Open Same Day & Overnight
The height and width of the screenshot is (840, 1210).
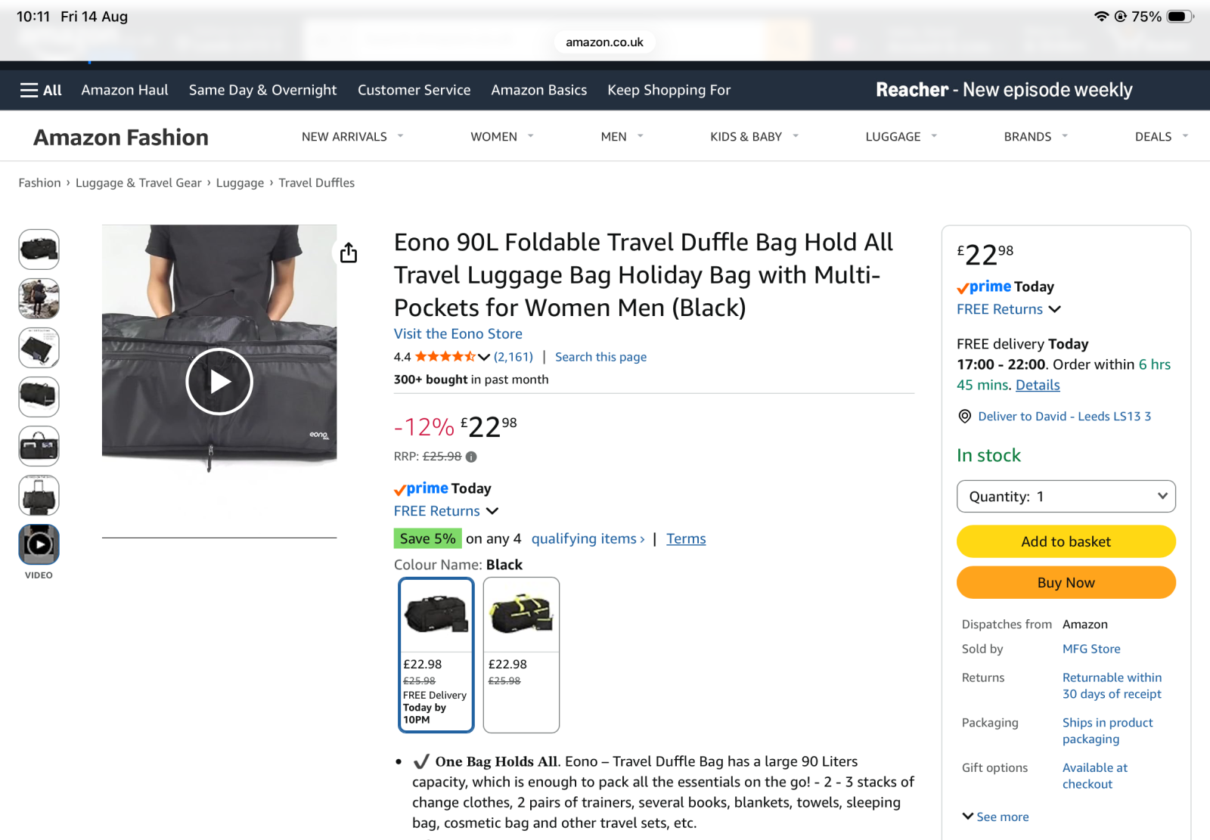coord(262,90)
